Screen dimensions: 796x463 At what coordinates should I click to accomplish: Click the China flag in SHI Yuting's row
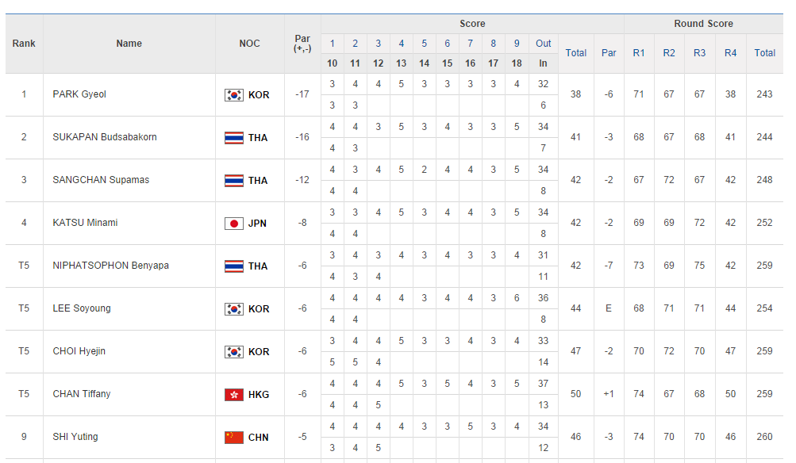click(x=233, y=438)
